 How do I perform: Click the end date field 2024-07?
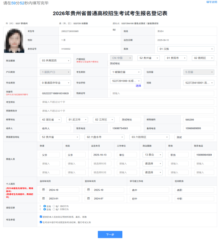click(108, 198)
